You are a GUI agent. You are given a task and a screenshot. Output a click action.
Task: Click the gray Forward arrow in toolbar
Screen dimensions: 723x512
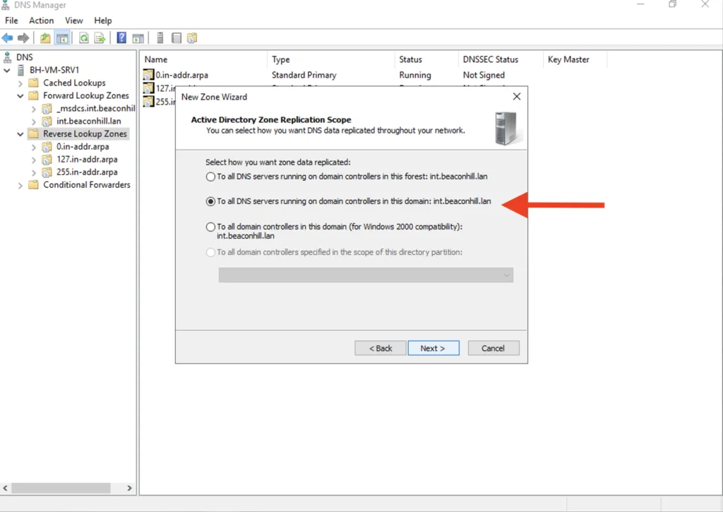pos(23,38)
